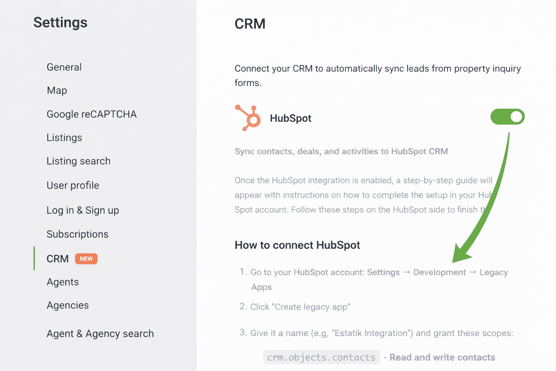Select the Listings settings item
The width and height of the screenshot is (556, 371).
[64, 138]
